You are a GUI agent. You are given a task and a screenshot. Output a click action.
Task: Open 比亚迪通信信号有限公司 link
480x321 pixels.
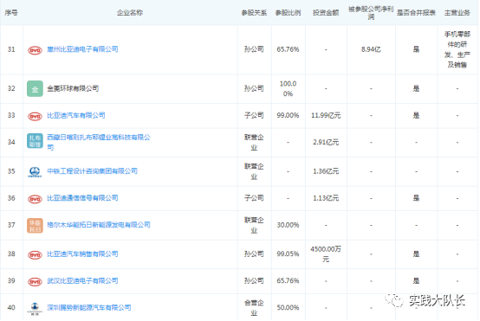[x=82, y=198]
